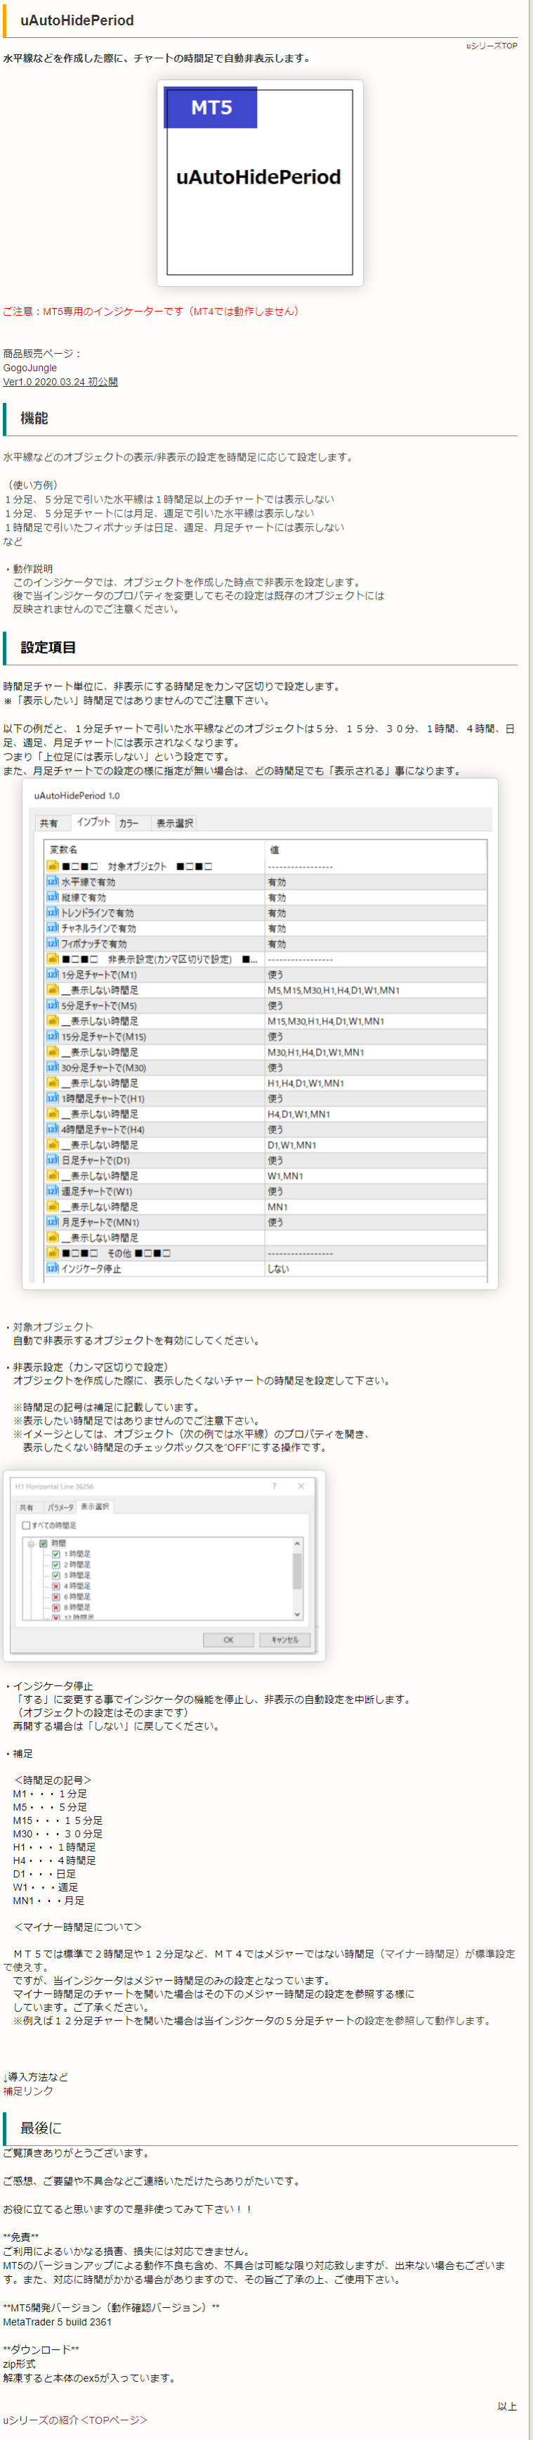Switch to the カラー tab
This screenshot has height=2440, width=533.
click(x=129, y=823)
